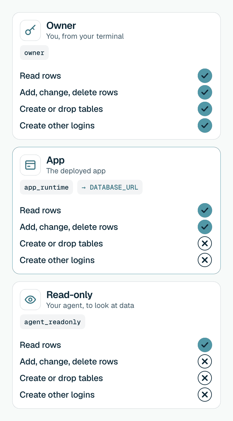Click the DATABASE_URL tag
The width and height of the screenshot is (233, 421).
[x=110, y=187]
